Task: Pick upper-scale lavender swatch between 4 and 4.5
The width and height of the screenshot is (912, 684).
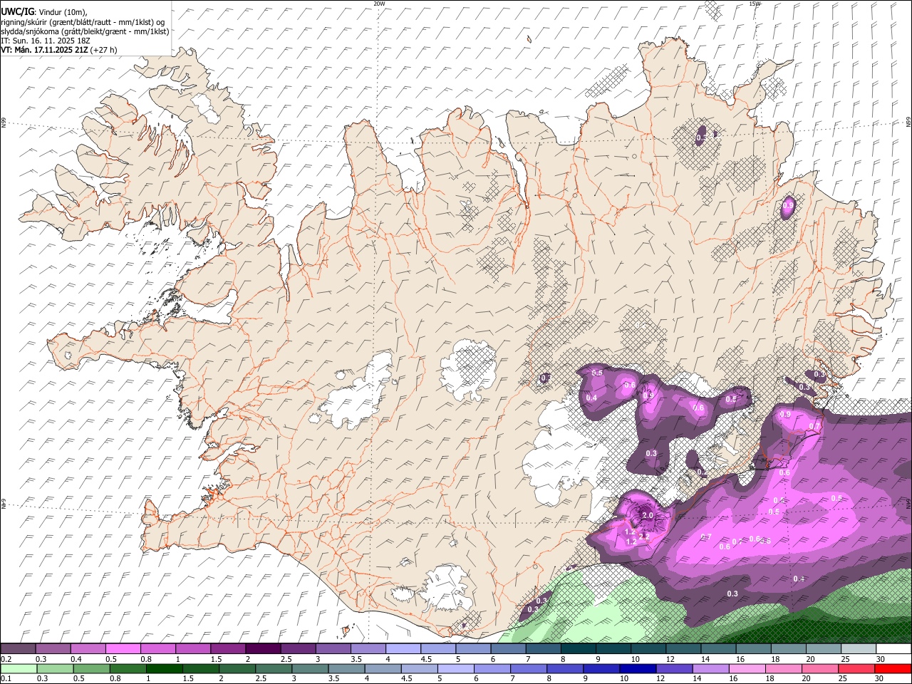Action: click(403, 649)
